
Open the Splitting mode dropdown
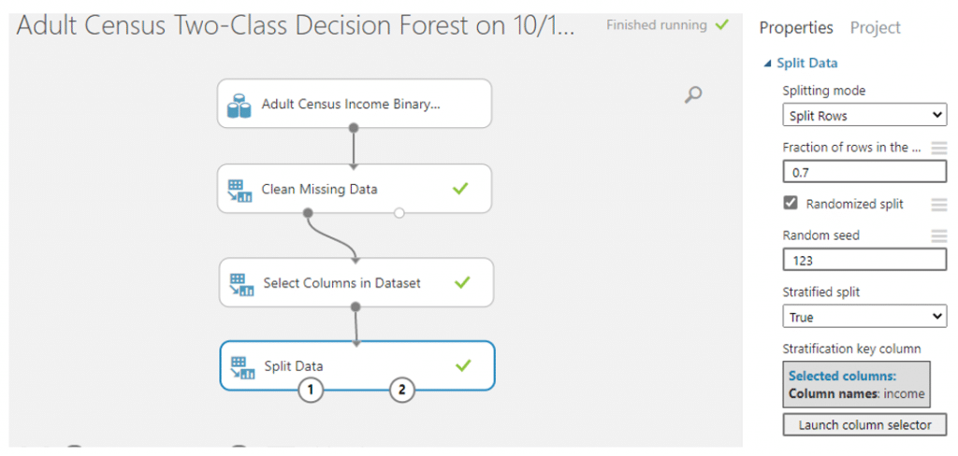pyautogui.click(x=864, y=115)
